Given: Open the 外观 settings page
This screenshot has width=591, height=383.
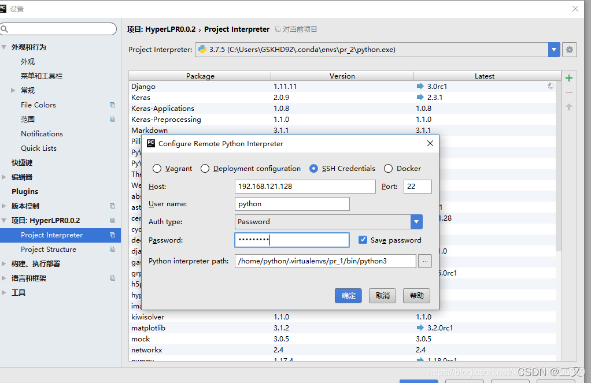Looking at the screenshot, I should pyautogui.click(x=28, y=61).
